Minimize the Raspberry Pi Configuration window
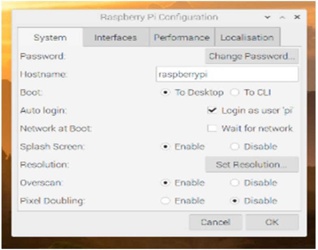This screenshot has width=318, height=250. 267,17
